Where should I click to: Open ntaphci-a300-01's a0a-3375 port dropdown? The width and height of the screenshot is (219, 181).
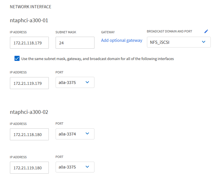(75, 83)
